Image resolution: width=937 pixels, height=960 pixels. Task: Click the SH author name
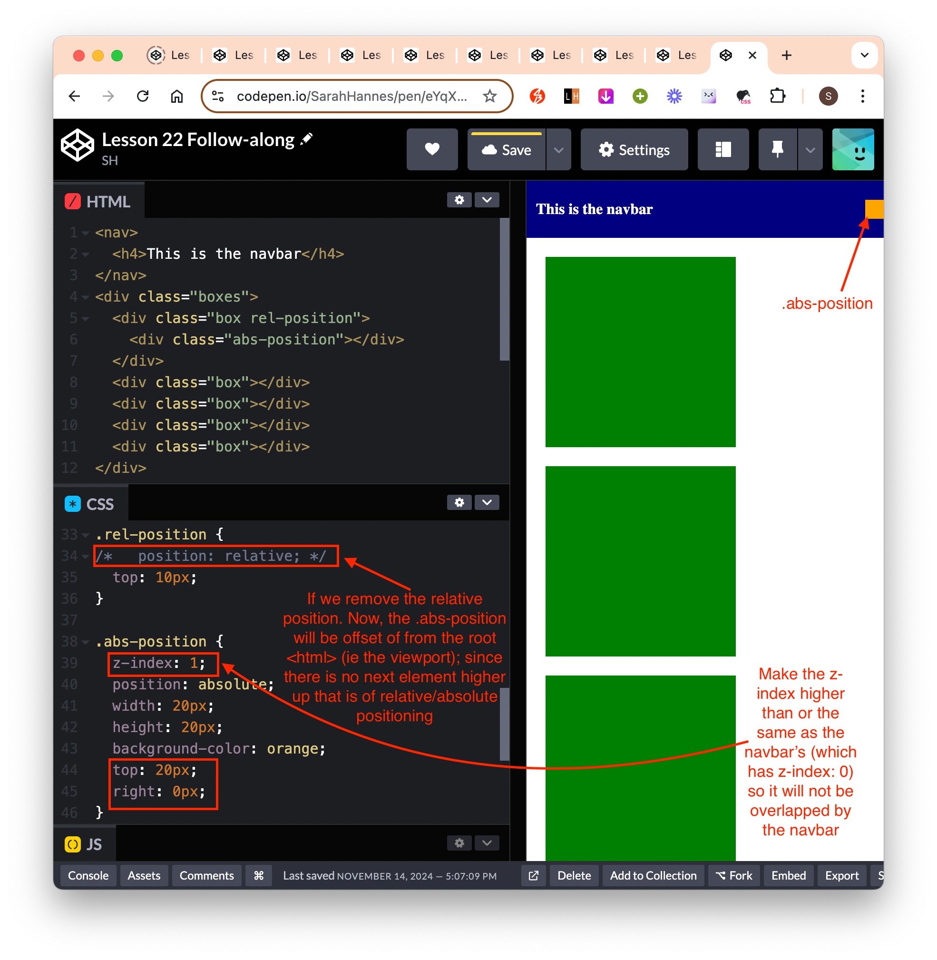pos(110,161)
